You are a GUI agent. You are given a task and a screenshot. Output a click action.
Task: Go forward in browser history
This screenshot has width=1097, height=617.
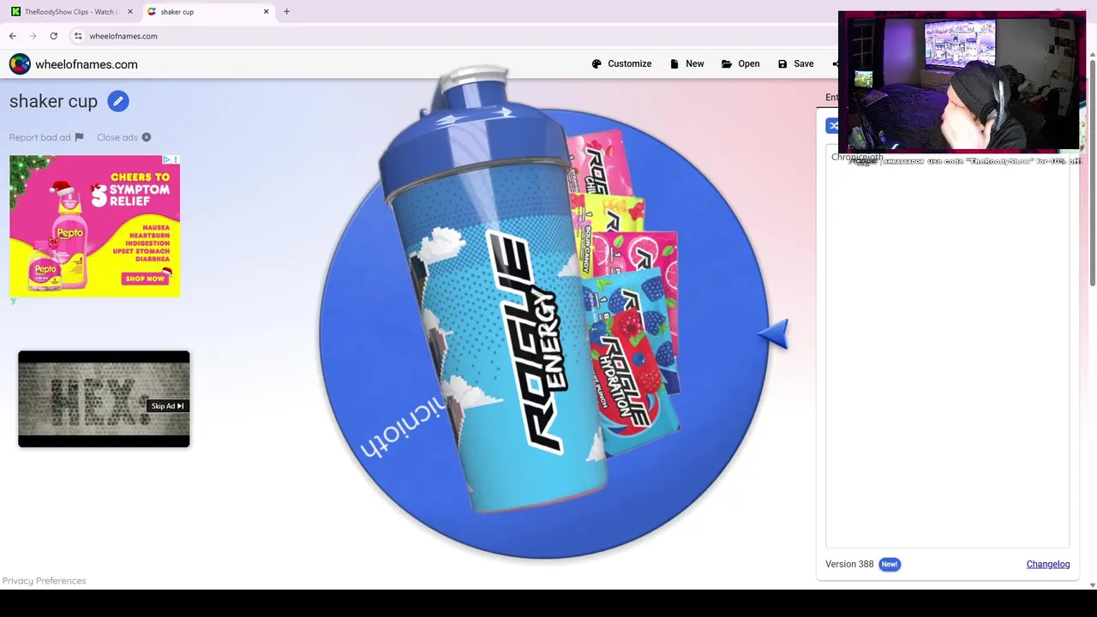[x=33, y=36]
